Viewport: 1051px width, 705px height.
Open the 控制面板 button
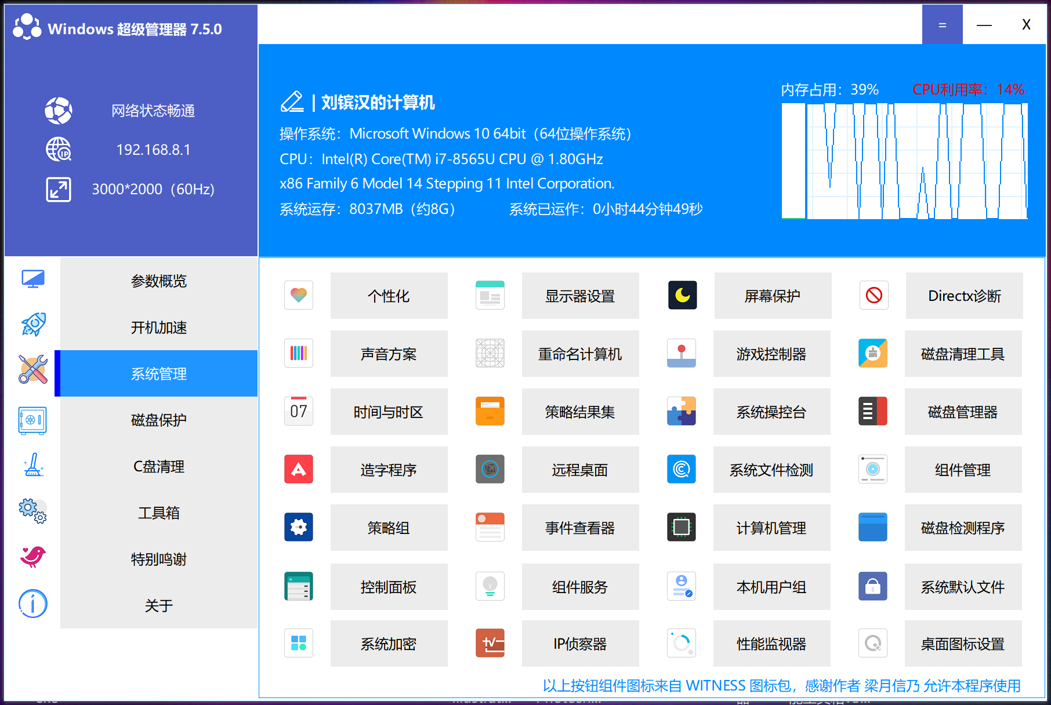pos(389,587)
